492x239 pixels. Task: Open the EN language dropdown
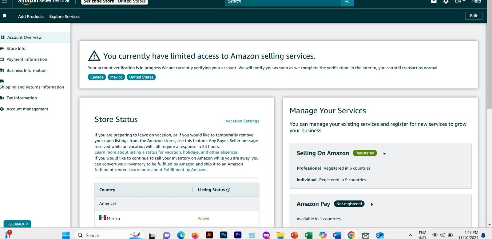tap(460, 2)
